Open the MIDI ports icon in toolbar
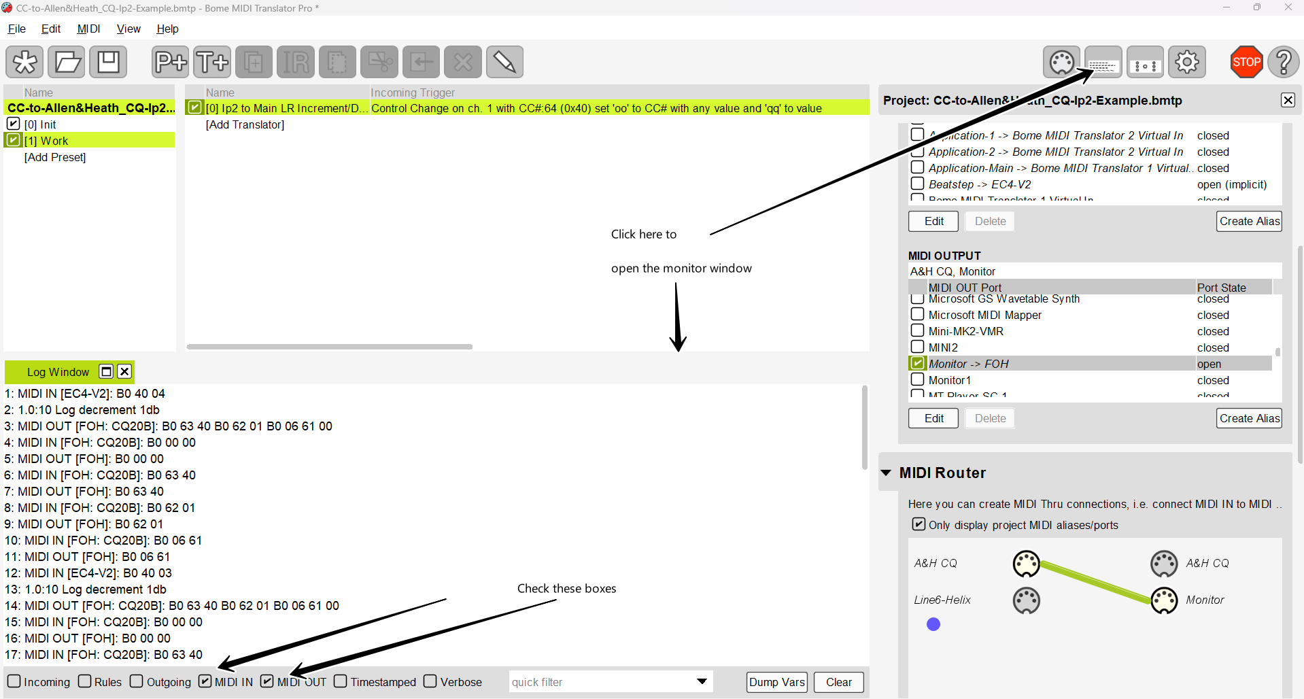 1061,63
